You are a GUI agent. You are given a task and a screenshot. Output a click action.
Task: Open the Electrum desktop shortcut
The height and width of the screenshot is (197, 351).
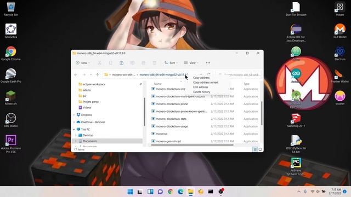pyautogui.click(x=340, y=54)
